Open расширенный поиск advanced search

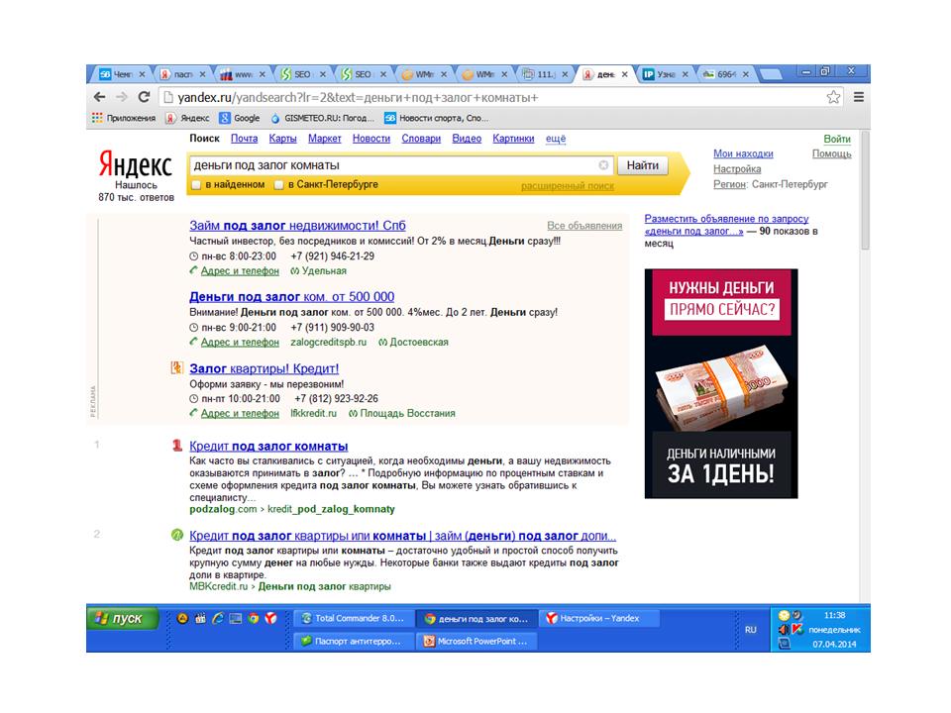tap(567, 186)
